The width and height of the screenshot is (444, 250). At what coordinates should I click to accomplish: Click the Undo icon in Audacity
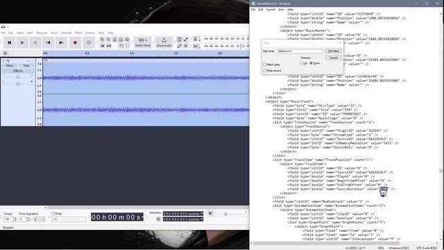click(121, 46)
